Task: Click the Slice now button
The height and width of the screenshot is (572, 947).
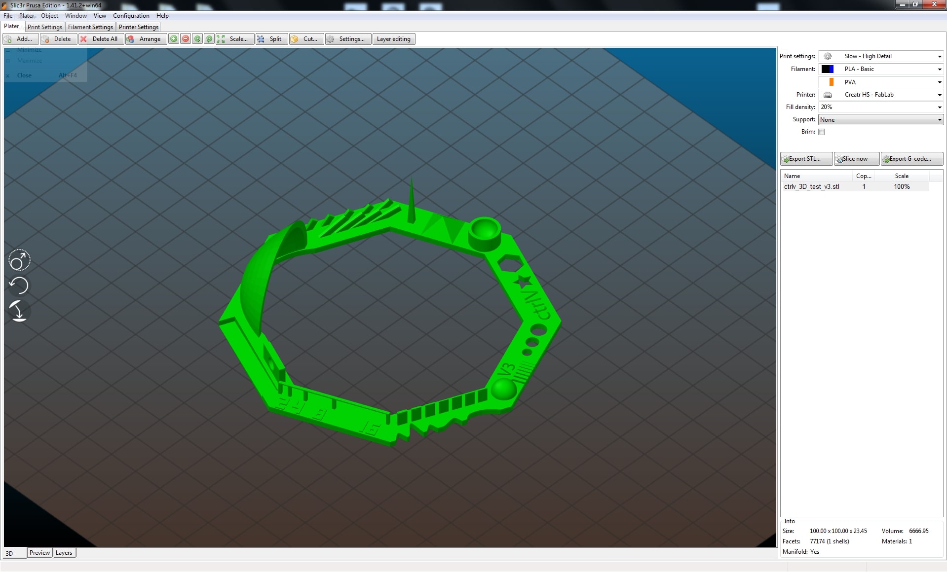Action: point(857,159)
